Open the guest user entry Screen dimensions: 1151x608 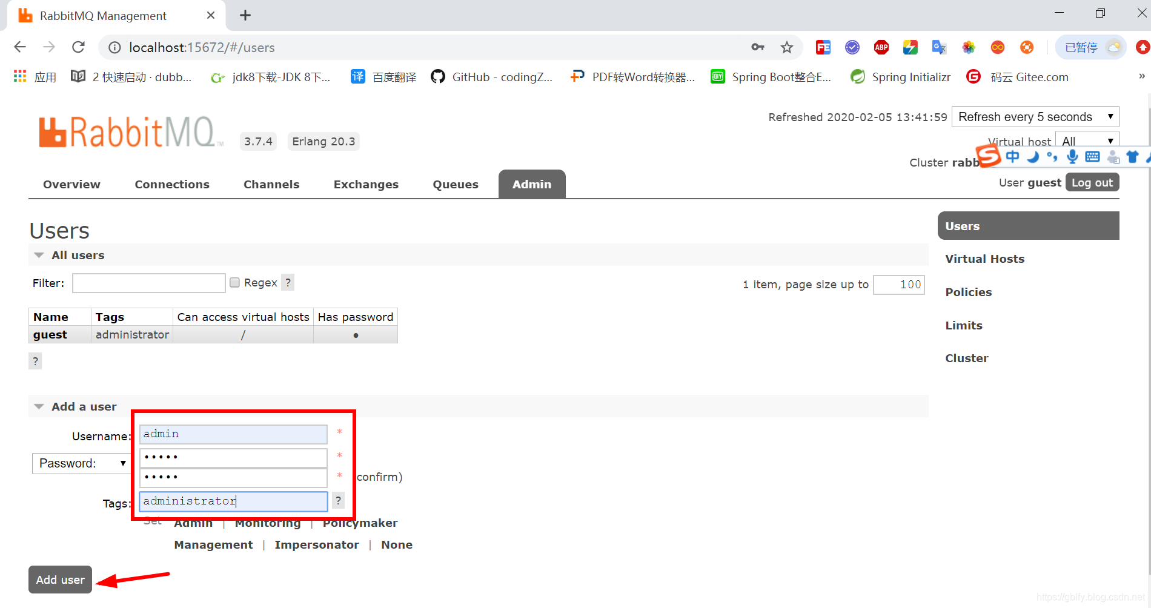(x=50, y=334)
